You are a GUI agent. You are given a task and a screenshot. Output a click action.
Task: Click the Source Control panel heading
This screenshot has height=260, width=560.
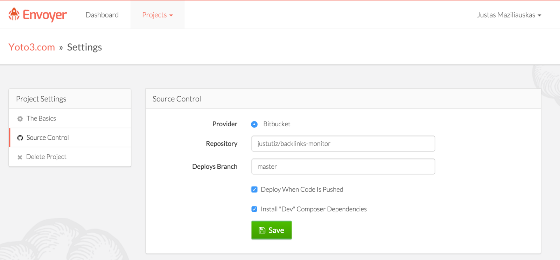[x=177, y=99]
